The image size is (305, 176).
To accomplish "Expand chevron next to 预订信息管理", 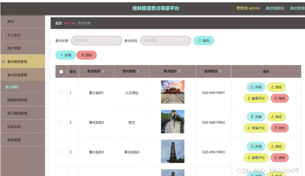I will pyautogui.click(x=39, y=113).
